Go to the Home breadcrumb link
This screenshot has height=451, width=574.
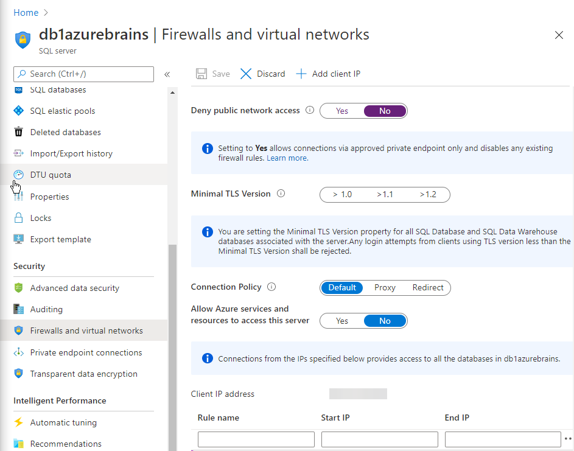(x=26, y=13)
